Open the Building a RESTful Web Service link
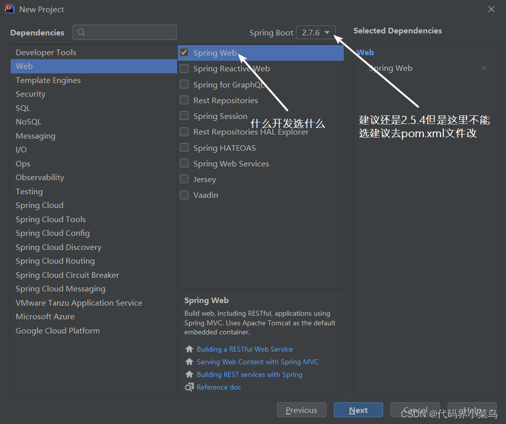The image size is (506, 424). [x=244, y=349]
